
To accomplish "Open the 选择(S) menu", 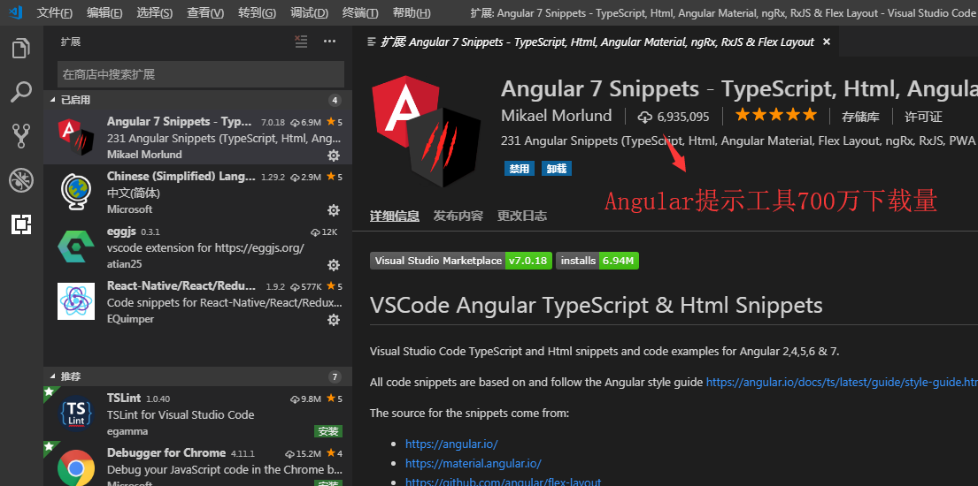I will pyautogui.click(x=155, y=12).
